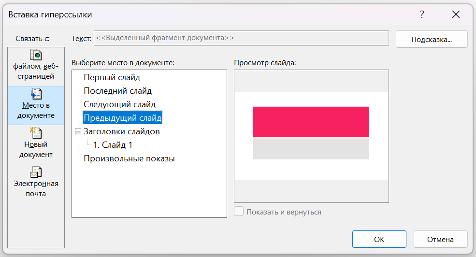
Task: Click the Place in document icon
Action: point(36,94)
